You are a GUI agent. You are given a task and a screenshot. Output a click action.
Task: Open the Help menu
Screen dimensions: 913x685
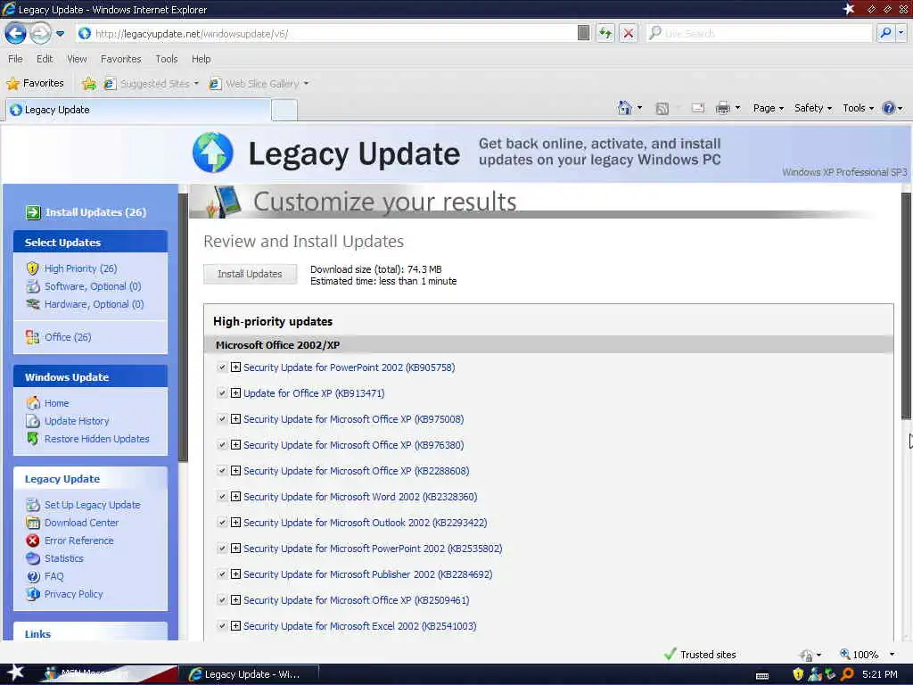click(x=201, y=59)
